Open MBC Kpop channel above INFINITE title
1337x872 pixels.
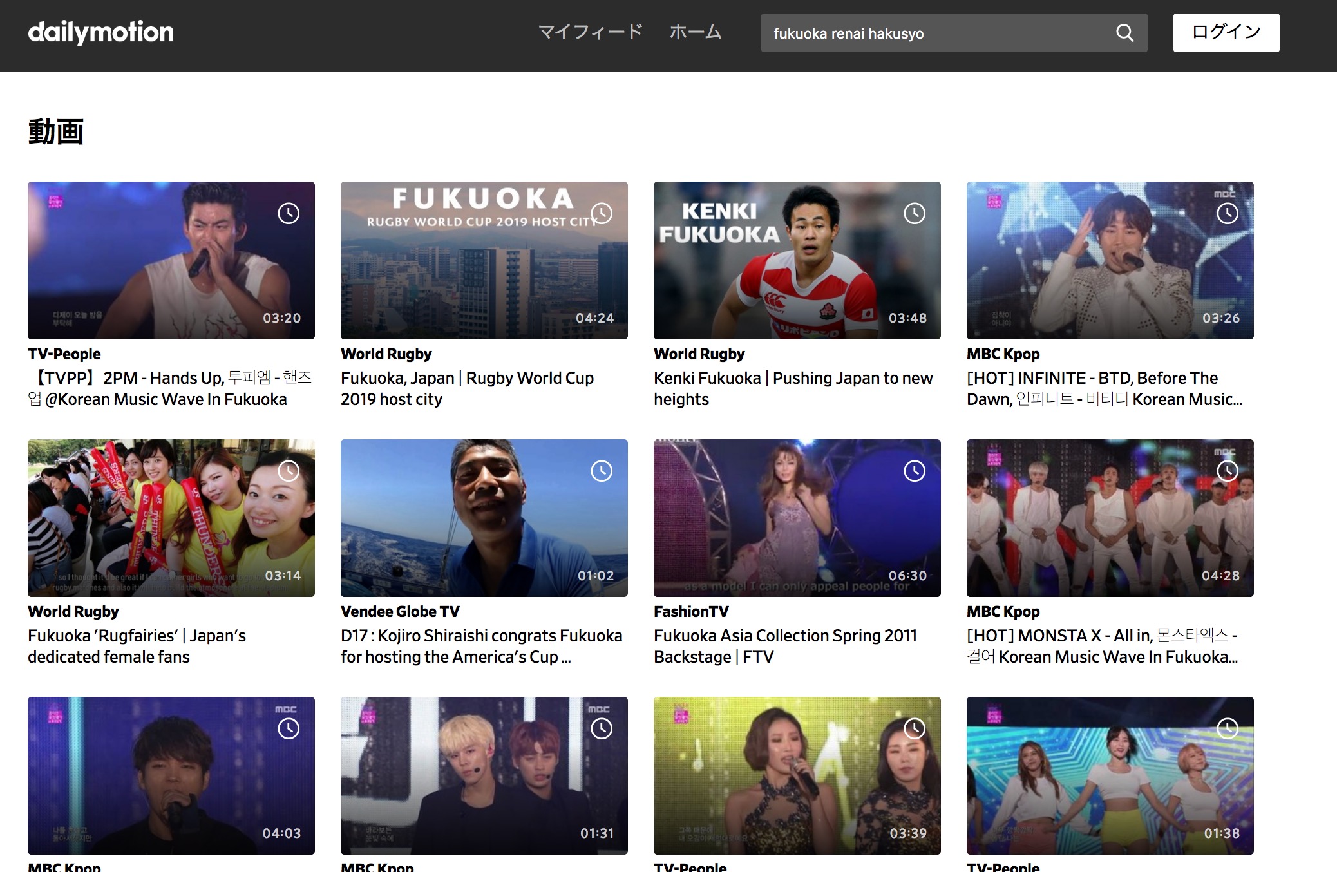point(1003,354)
